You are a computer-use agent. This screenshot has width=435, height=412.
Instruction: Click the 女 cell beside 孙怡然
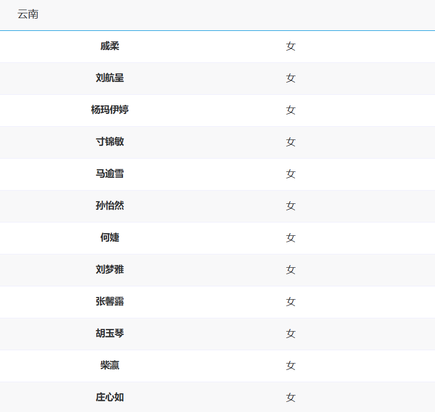point(291,206)
